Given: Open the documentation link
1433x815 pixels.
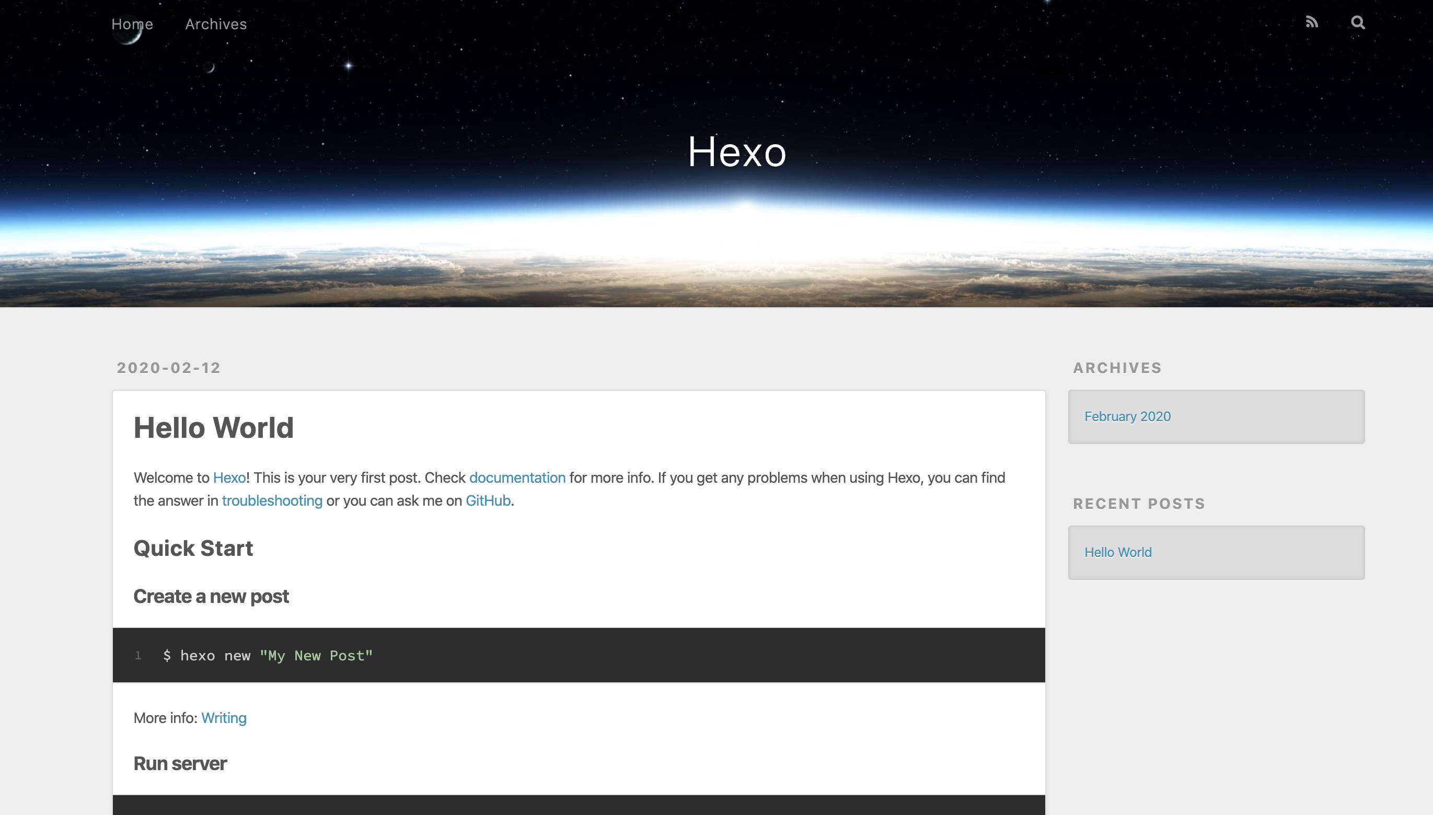Looking at the screenshot, I should tap(517, 478).
